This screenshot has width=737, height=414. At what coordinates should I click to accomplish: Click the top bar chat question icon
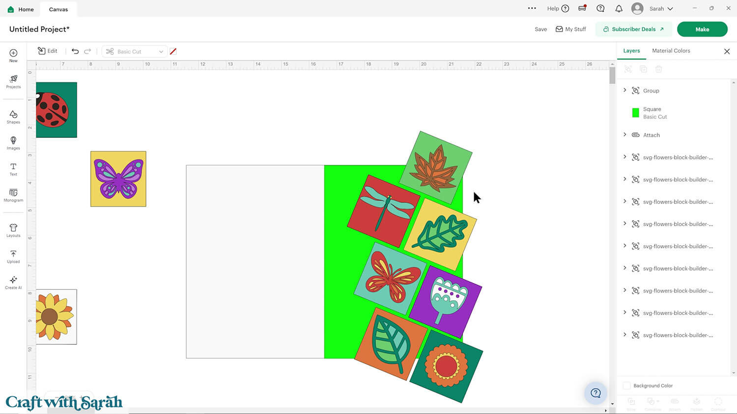(x=600, y=8)
